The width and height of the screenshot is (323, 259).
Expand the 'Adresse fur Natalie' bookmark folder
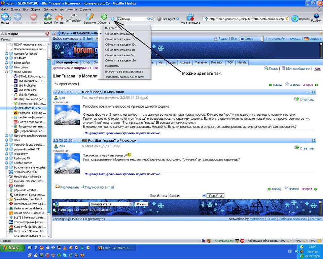tap(6, 54)
